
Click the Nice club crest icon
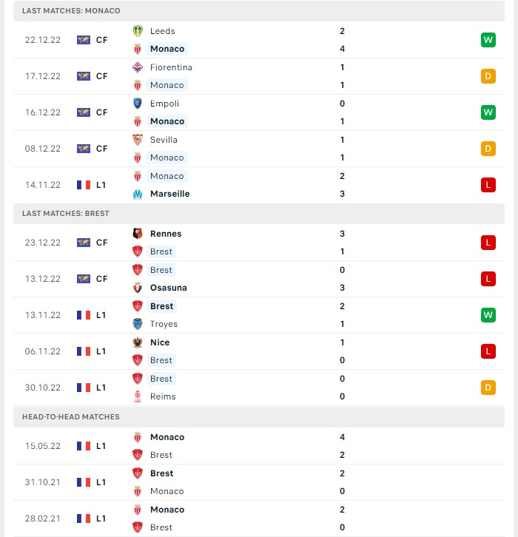[x=138, y=342]
